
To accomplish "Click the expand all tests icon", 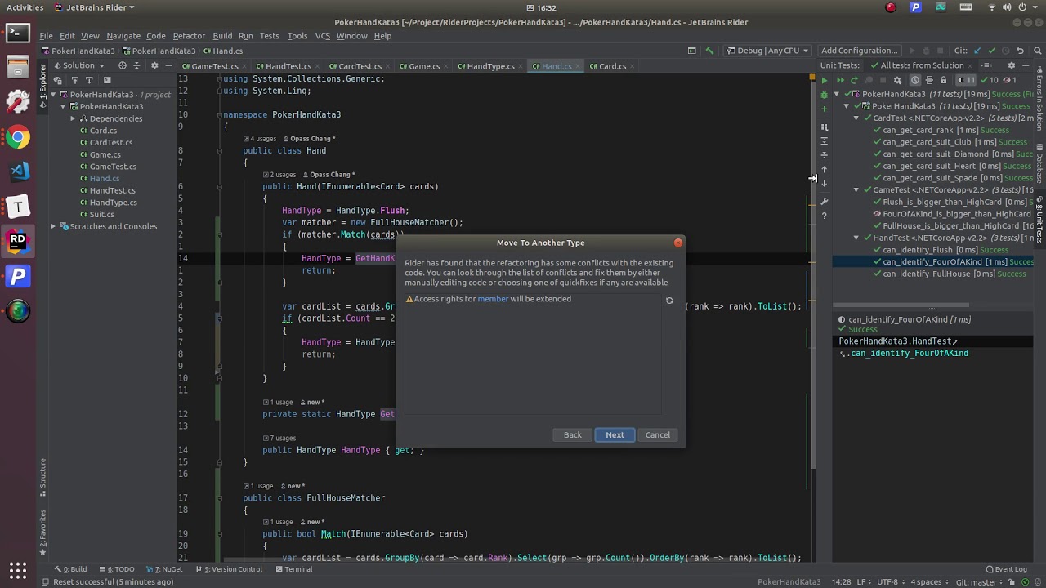I will click(x=824, y=141).
